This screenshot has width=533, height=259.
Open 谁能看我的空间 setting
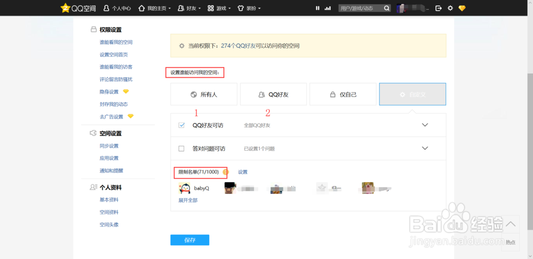pos(116,43)
